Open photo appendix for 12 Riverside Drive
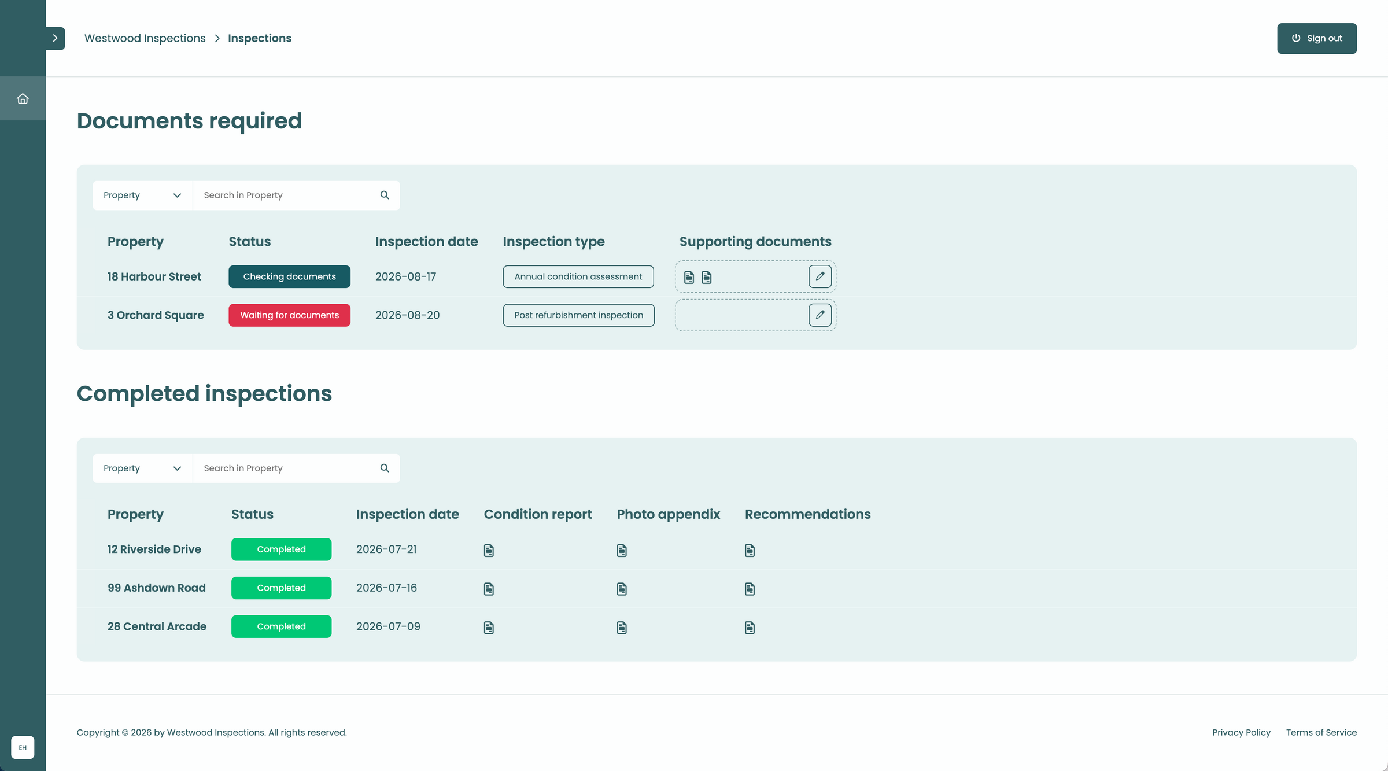The image size is (1388, 771). (x=622, y=550)
